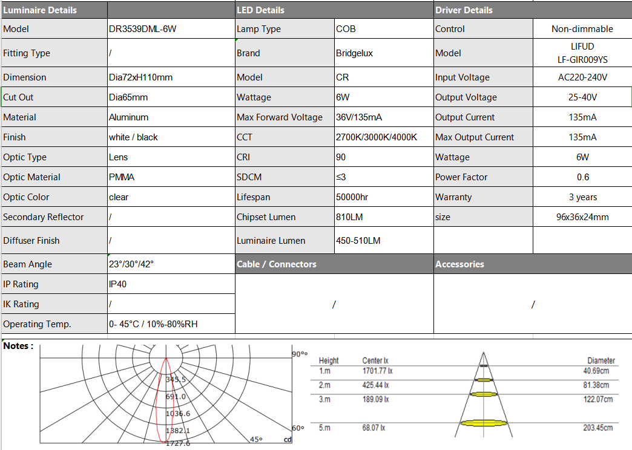The width and height of the screenshot is (632, 450).
Task: Select the Accessories header cell
Action: (x=533, y=264)
